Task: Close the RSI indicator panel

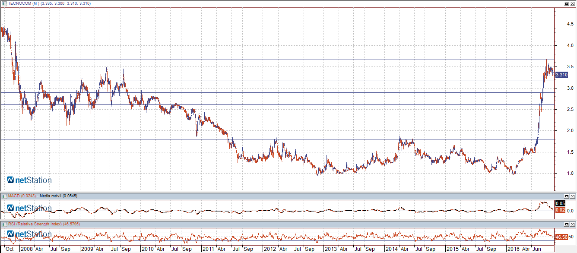Action: point(573,225)
